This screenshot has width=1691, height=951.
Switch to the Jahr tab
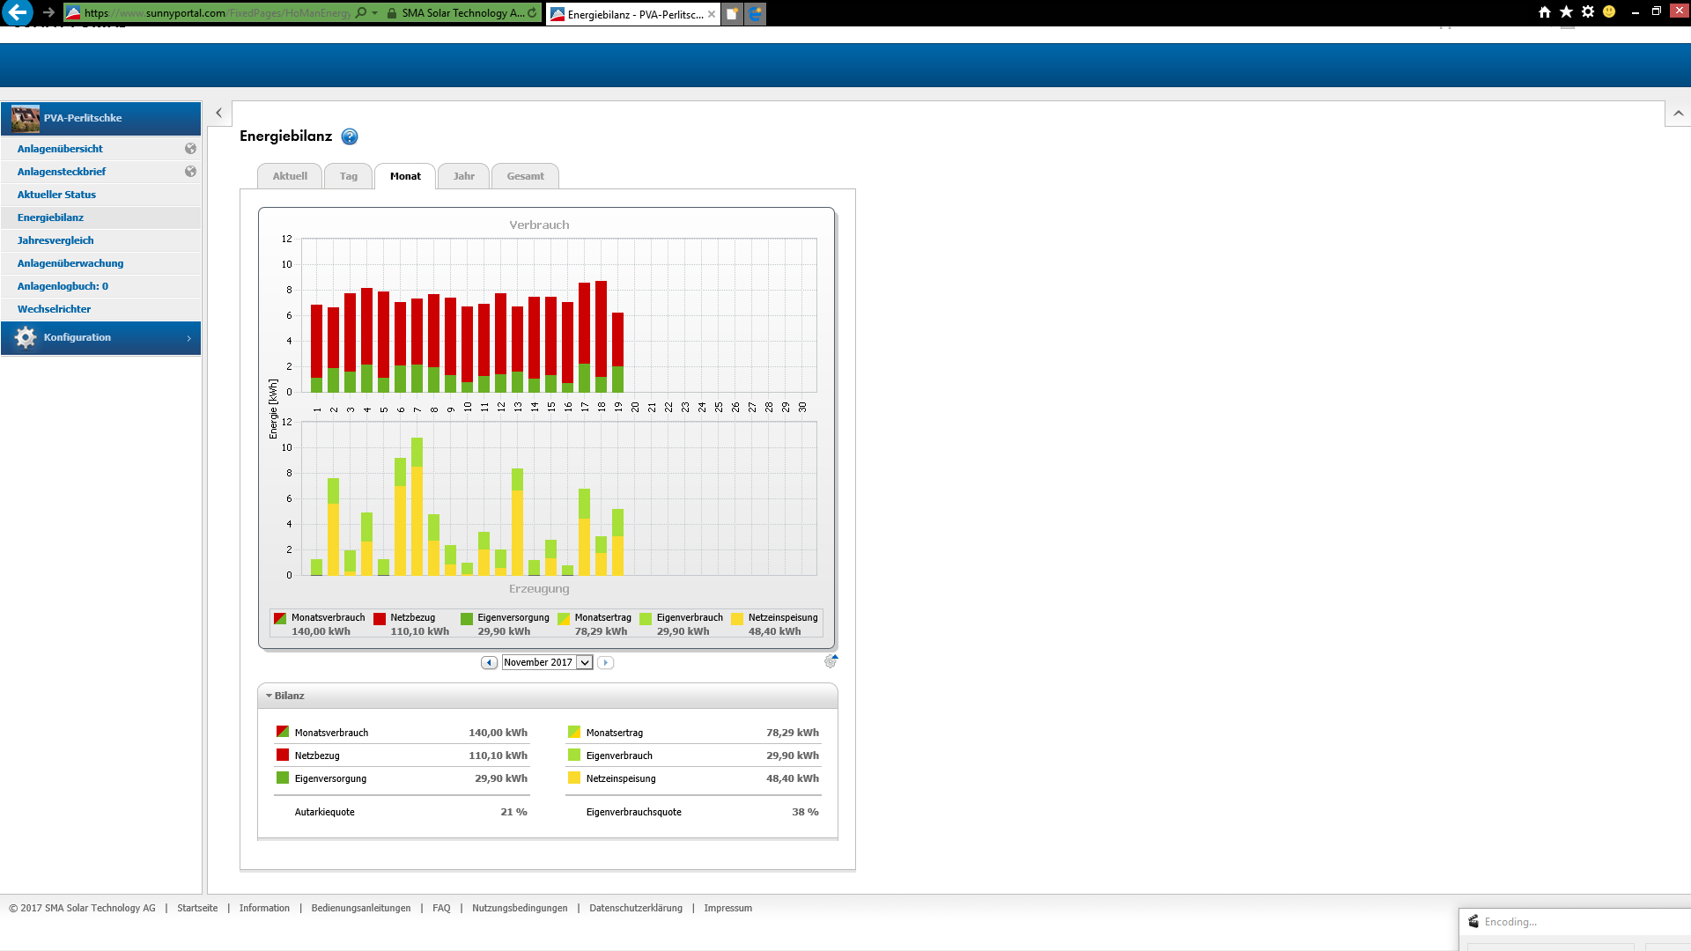pyautogui.click(x=464, y=176)
